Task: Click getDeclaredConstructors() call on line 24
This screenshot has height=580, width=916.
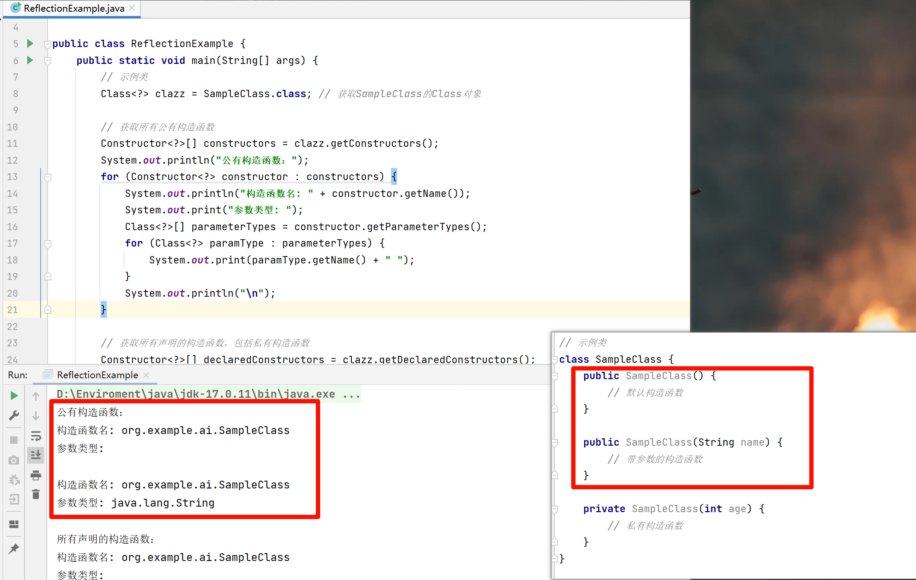Action: (x=455, y=359)
